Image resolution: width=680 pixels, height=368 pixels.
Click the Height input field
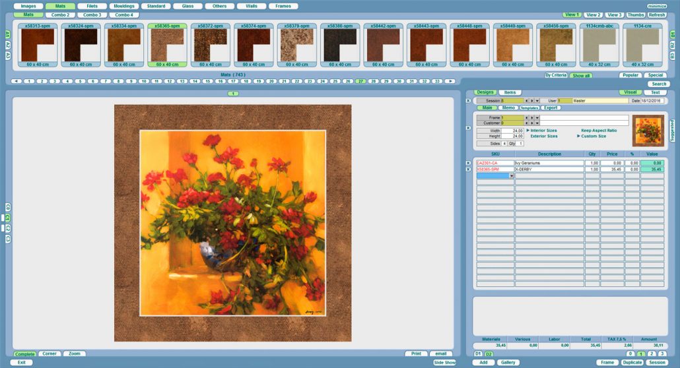point(512,136)
